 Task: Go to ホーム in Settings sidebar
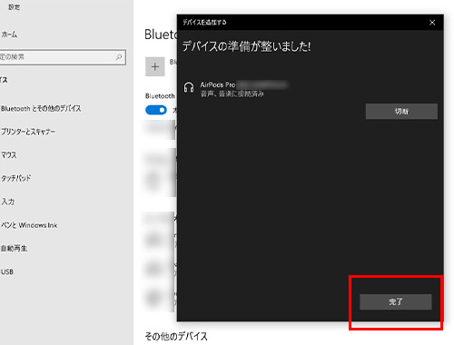tap(9, 34)
